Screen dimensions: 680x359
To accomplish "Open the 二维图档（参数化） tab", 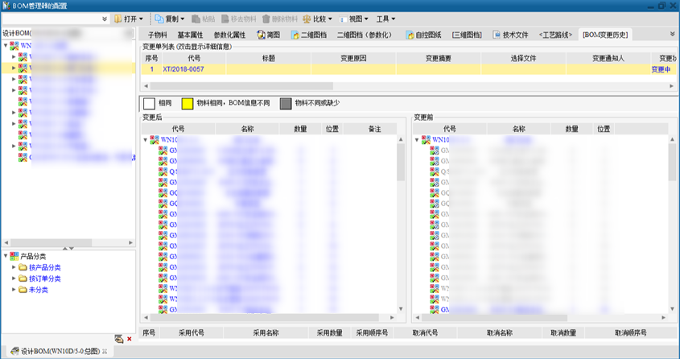I will point(365,35).
